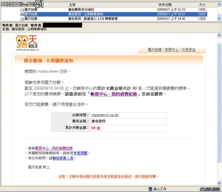Click the email body scroll up arrow

coord(219,35)
